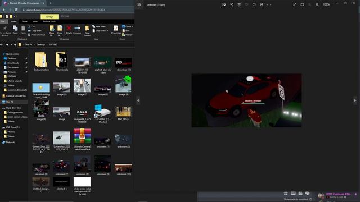Select Downloads in Quick access

point(13,63)
